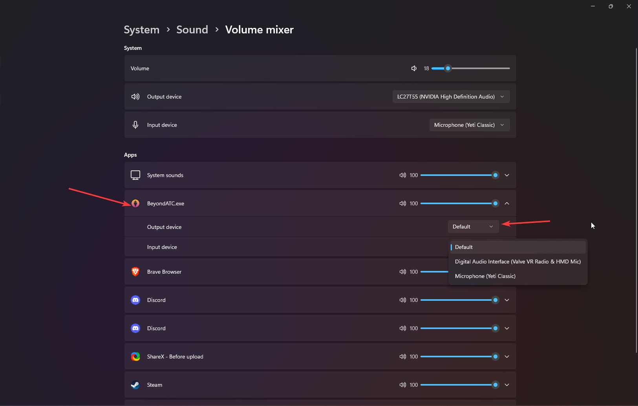Mute BeyondATC.exe speaker icon

coord(403,203)
